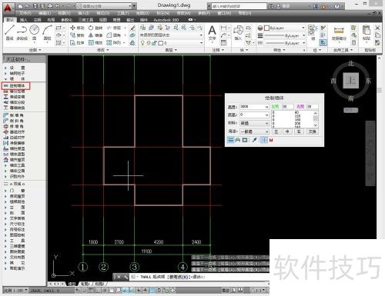Select straight wall mode in wall dialog
The image size is (385, 296).
(x=231, y=140)
